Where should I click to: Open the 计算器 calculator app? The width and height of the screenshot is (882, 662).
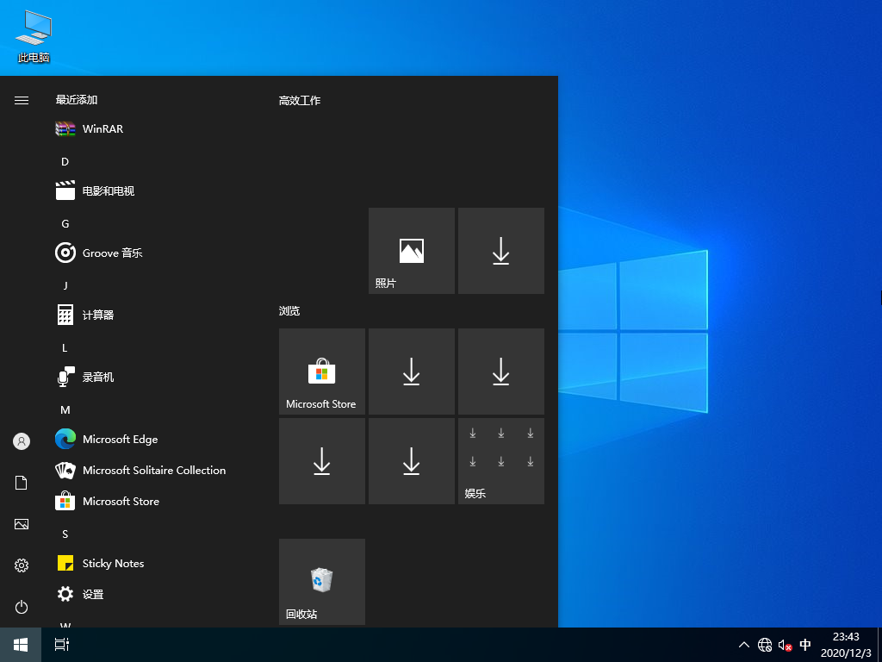(97, 315)
